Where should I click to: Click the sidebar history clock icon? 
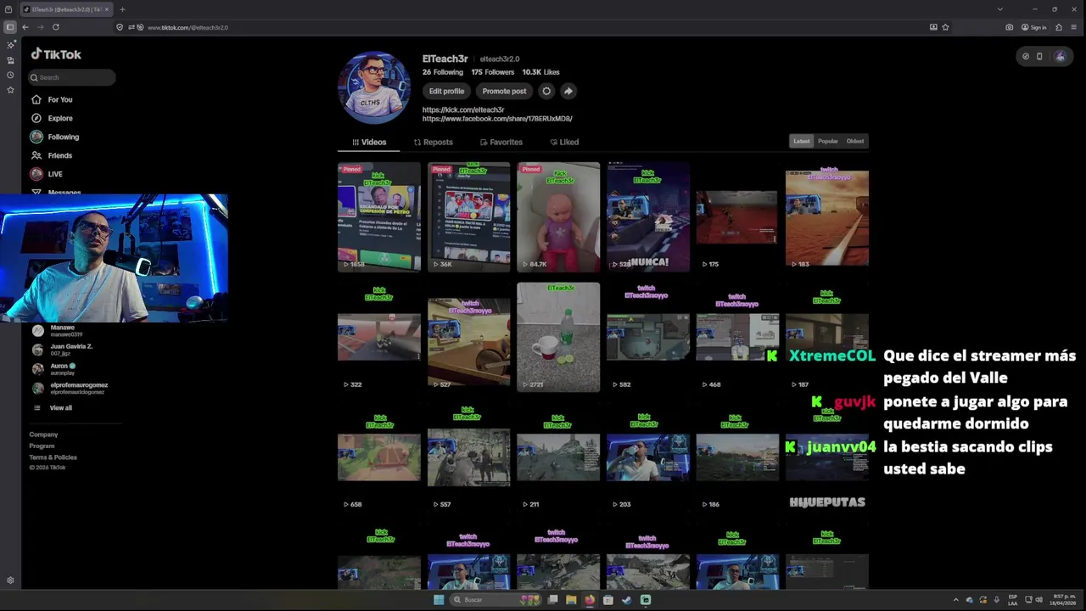[10, 75]
